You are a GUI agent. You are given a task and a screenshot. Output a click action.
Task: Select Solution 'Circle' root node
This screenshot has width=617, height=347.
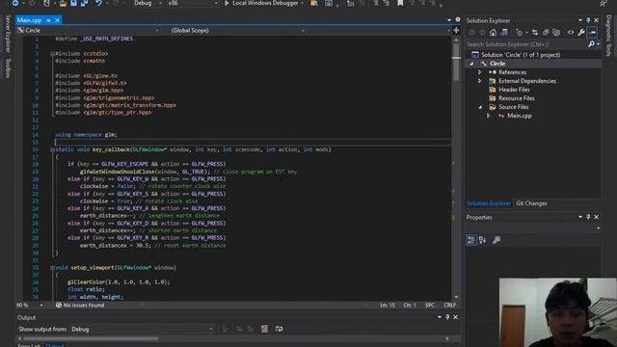click(521, 55)
